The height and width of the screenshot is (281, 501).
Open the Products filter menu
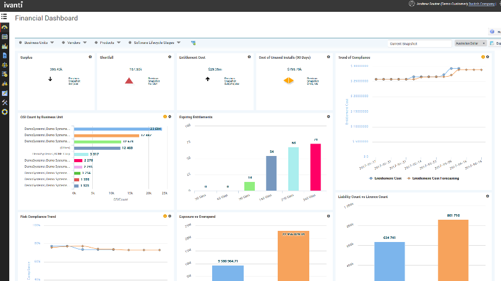point(109,43)
